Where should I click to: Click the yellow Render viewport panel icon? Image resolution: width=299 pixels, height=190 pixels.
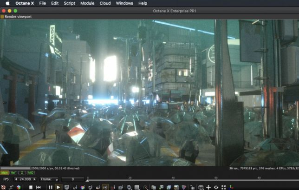pos(2,17)
